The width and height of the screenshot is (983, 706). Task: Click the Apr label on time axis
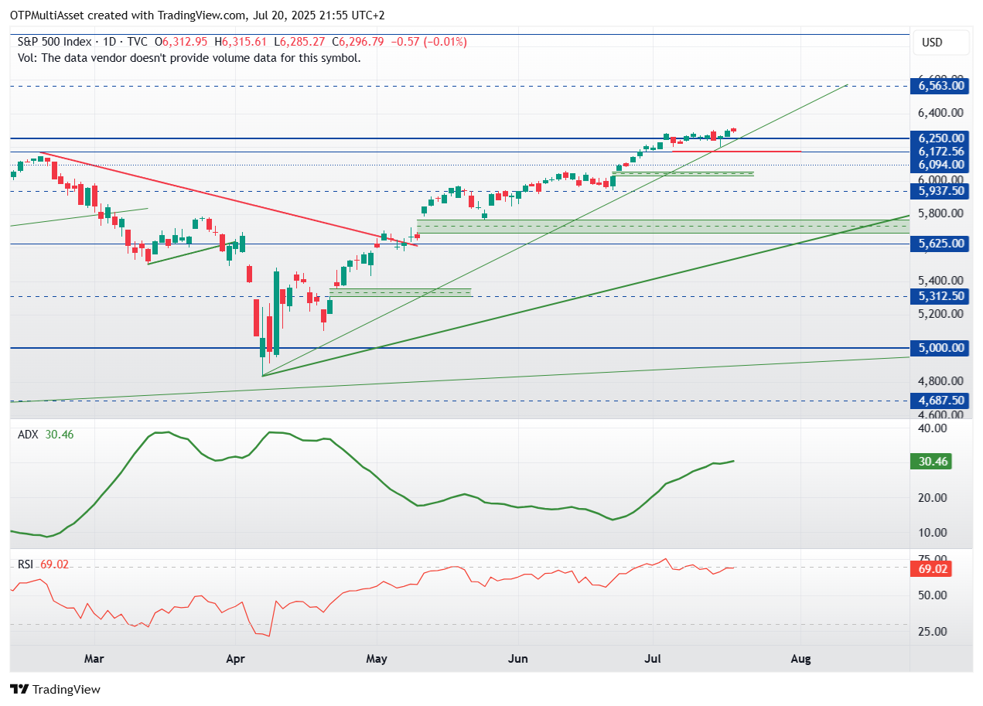pos(235,659)
